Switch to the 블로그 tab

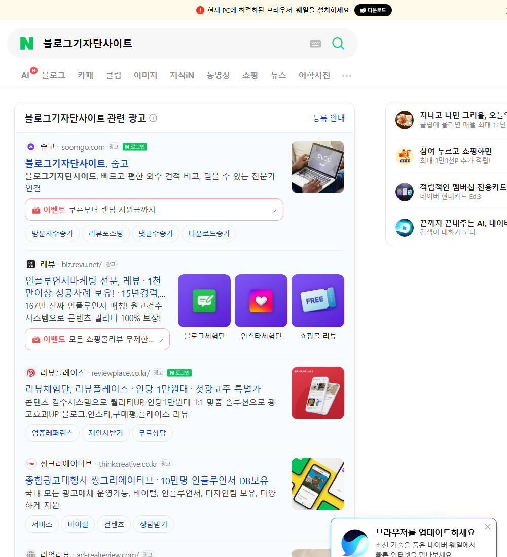[x=53, y=75]
